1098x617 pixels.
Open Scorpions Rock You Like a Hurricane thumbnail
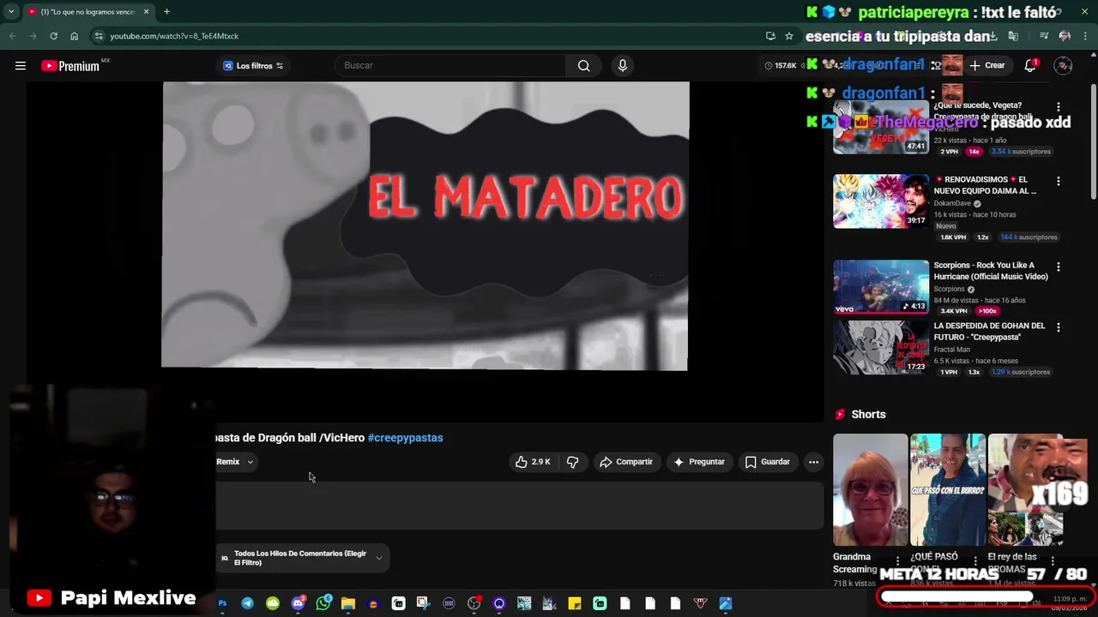point(880,287)
